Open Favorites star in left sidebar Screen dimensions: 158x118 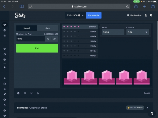pyautogui.click(x=4, y=49)
